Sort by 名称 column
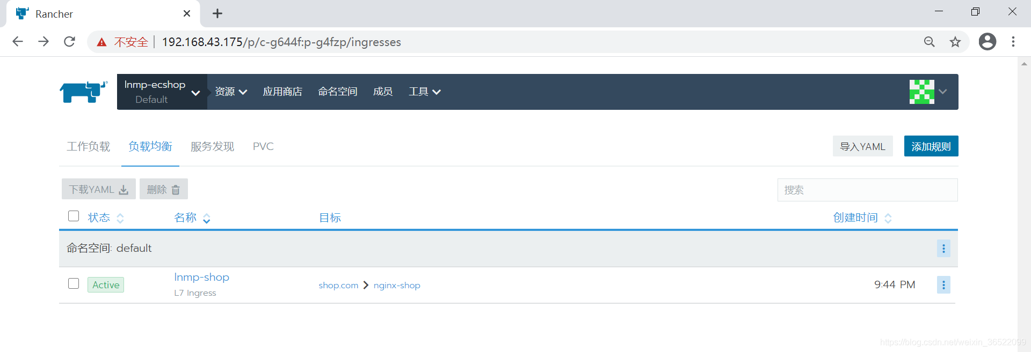Image resolution: width=1031 pixels, height=352 pixels. pos(192,218)
